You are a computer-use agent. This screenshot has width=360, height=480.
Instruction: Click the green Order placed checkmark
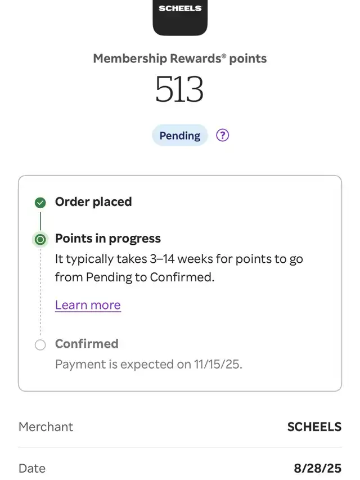coord(40,203)
